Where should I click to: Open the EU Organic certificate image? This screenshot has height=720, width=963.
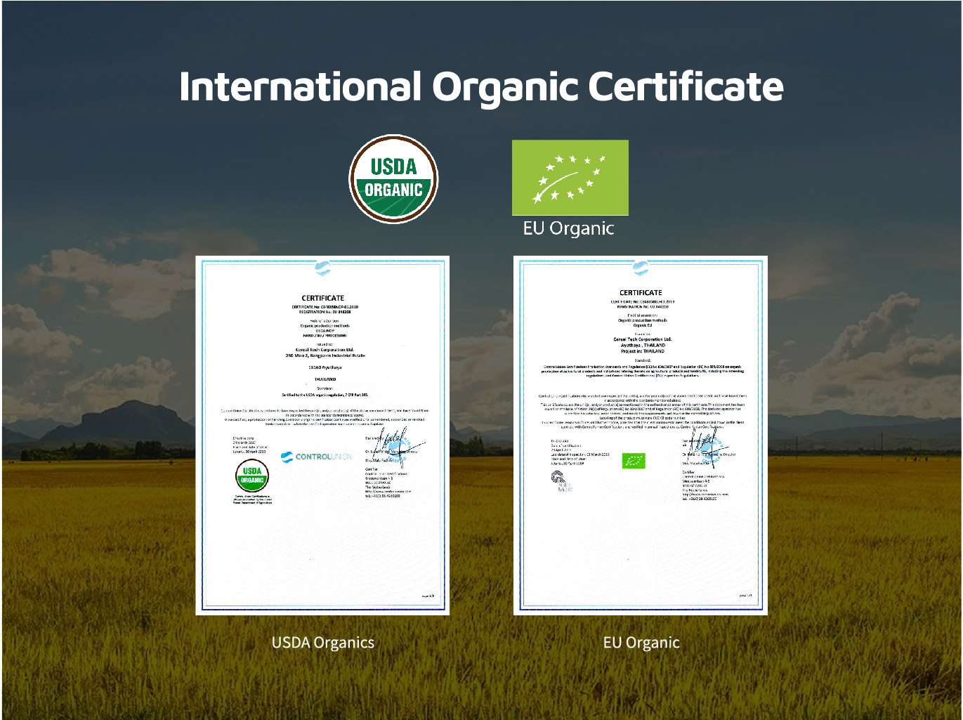point(641,436)
